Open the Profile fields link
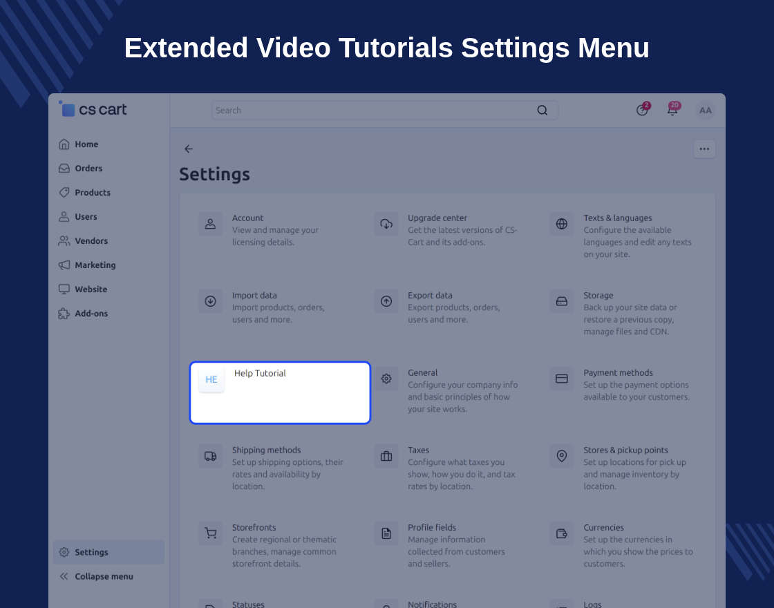774x608 pixels. pyautogui.click(x=432, y=528)
